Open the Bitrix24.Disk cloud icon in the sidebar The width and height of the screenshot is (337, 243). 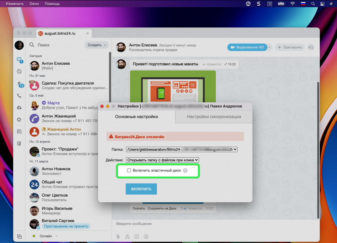coord(19,108)
